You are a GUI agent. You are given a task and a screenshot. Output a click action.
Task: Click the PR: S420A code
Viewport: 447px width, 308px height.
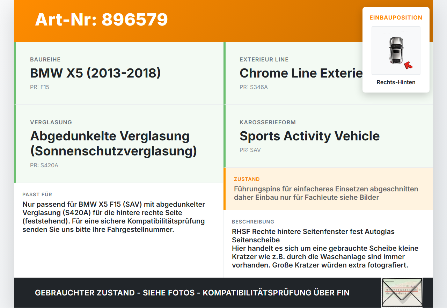[44, 166]
